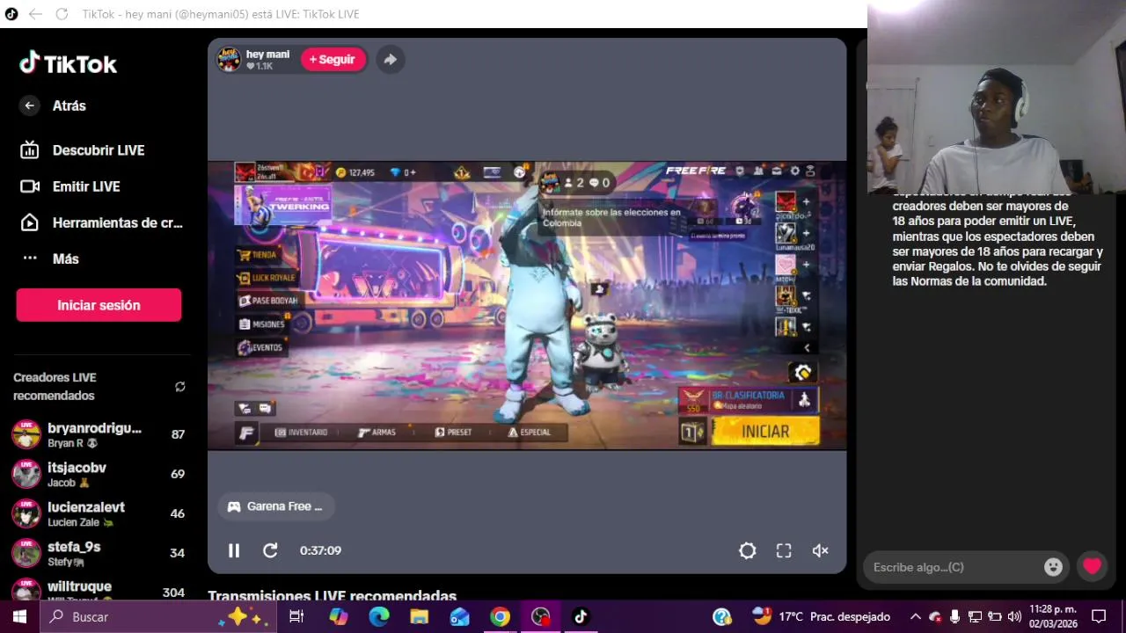Enter fullscreen mode
The image size is (1126, 633).
[x=784, y=550]
